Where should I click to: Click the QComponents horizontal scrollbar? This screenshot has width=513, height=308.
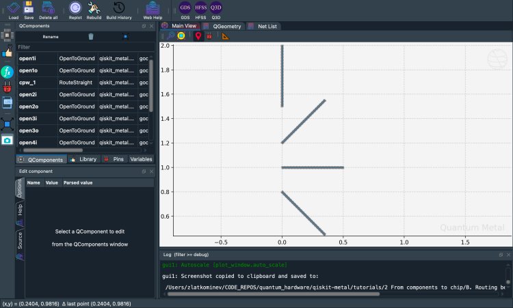tap(53, 150)
